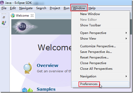Open the Help menu

92,8
